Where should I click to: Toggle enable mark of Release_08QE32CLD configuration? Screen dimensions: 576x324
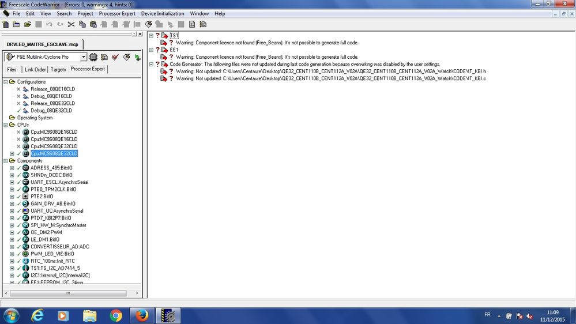[18, 103]
